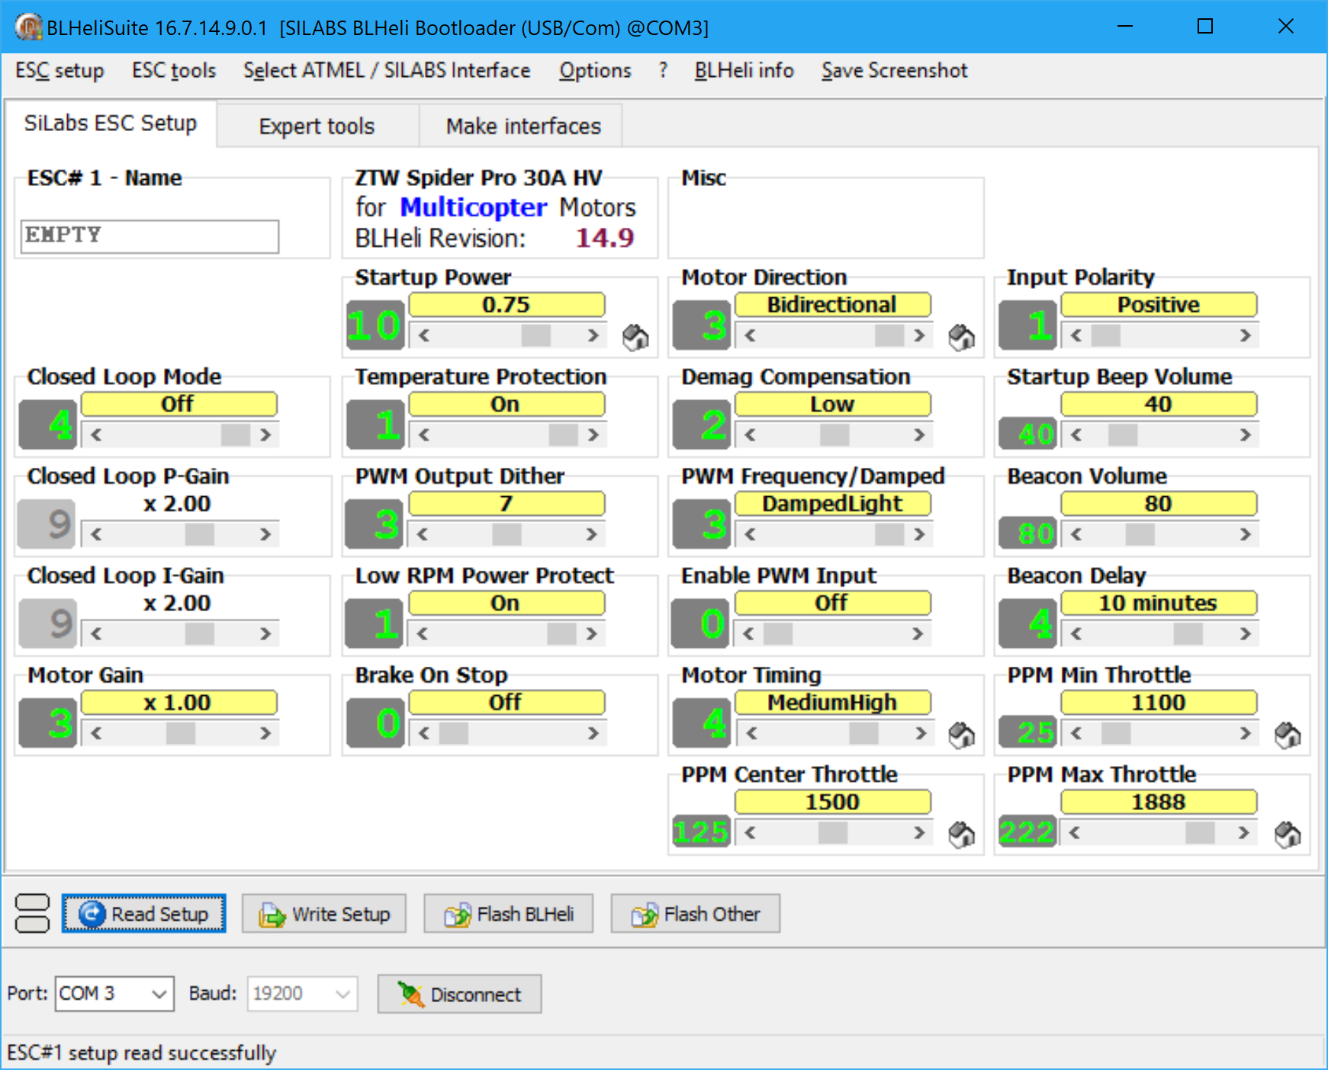Viewport: 1328px width, 1070px height.
Task: Click the Enable PWM Input right arrow
Action: (918, 634)
